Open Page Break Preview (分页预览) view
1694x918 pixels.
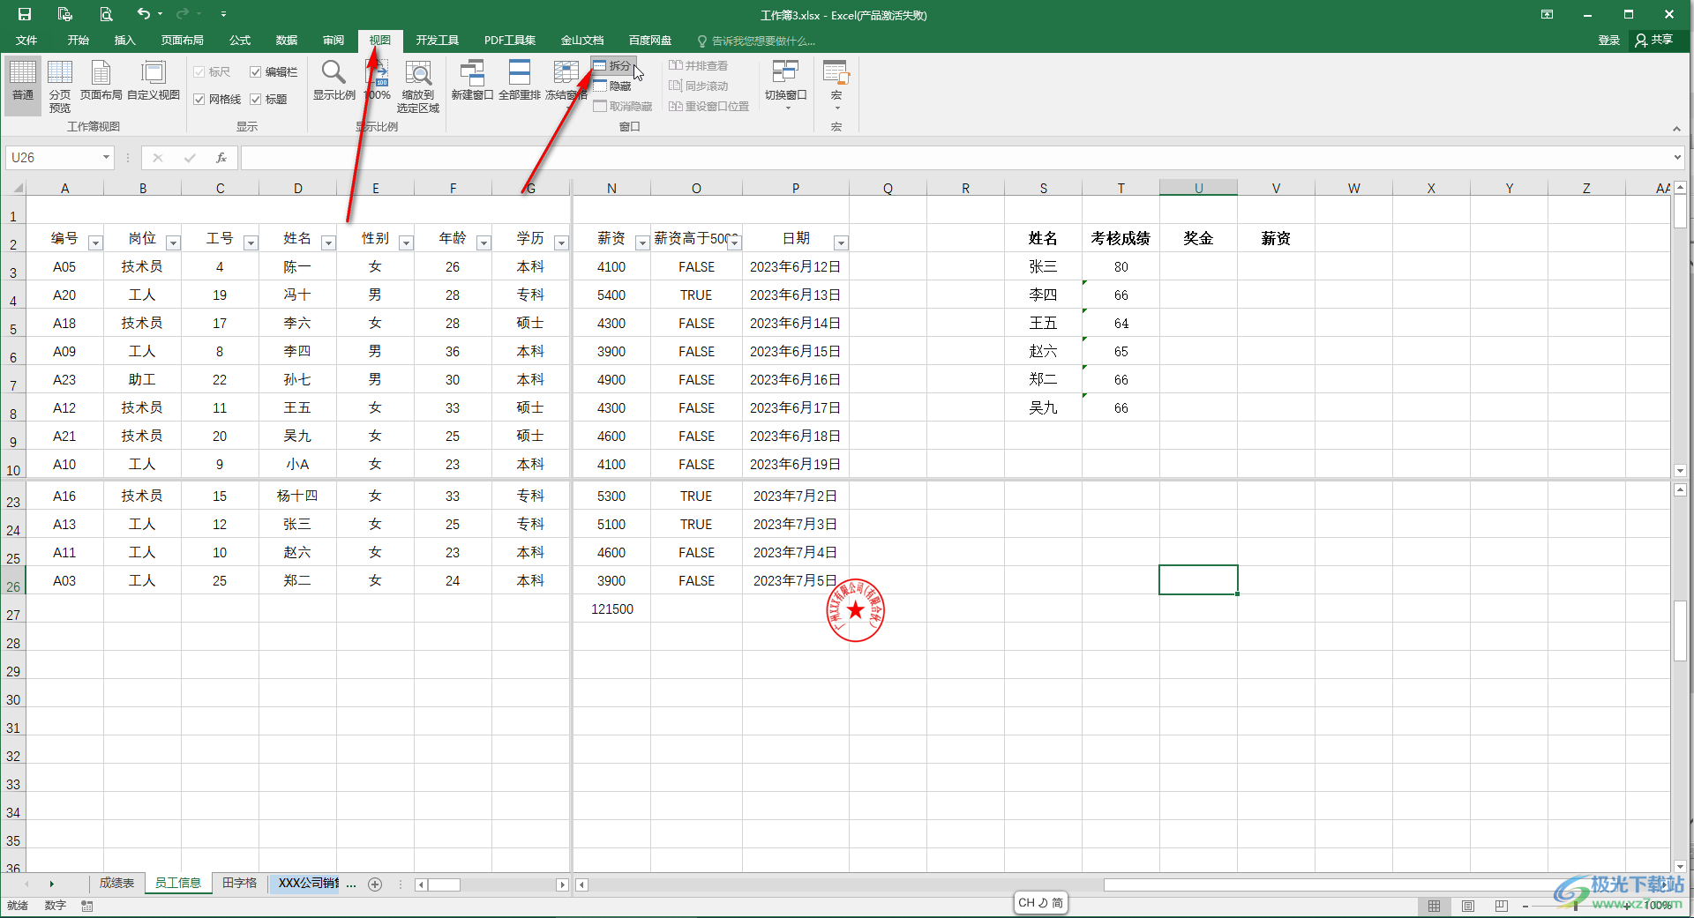coord(60,86)
